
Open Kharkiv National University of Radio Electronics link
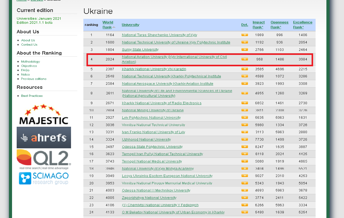[x=162, y=103]
